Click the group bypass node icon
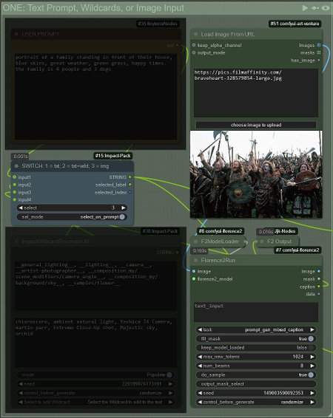333x418 pixels. (x=314, y=8)
